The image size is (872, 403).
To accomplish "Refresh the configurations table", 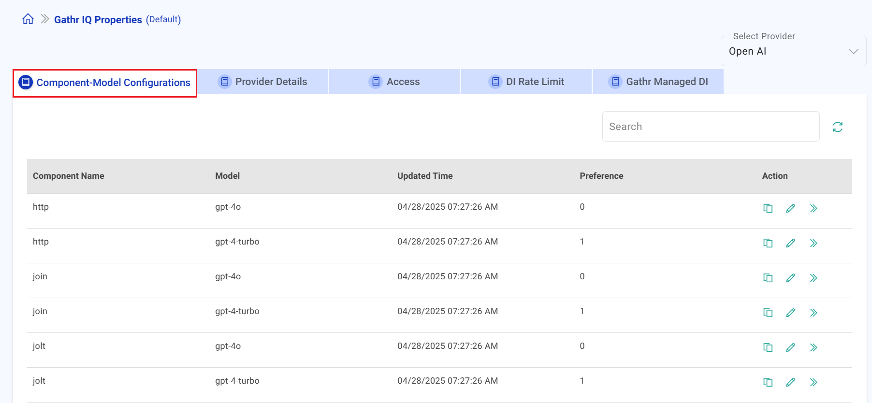I will (x=837, y=127).
